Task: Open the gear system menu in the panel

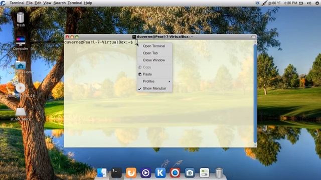Action: click(x=317, y=3)
